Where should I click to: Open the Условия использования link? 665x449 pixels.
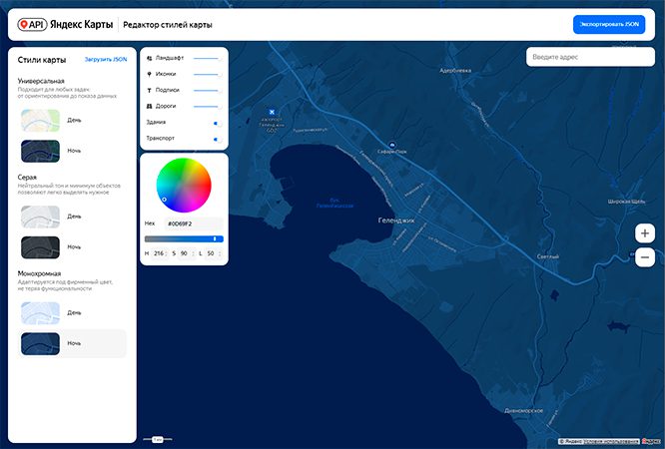[611, 442]
